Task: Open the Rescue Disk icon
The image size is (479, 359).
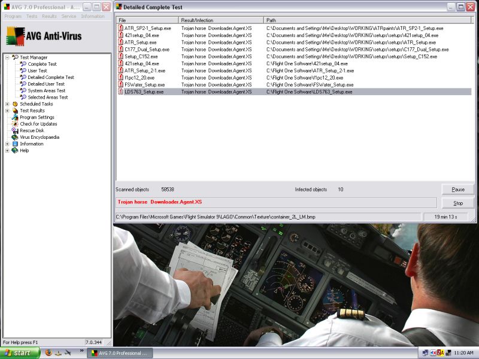Action: click(15, 130)
